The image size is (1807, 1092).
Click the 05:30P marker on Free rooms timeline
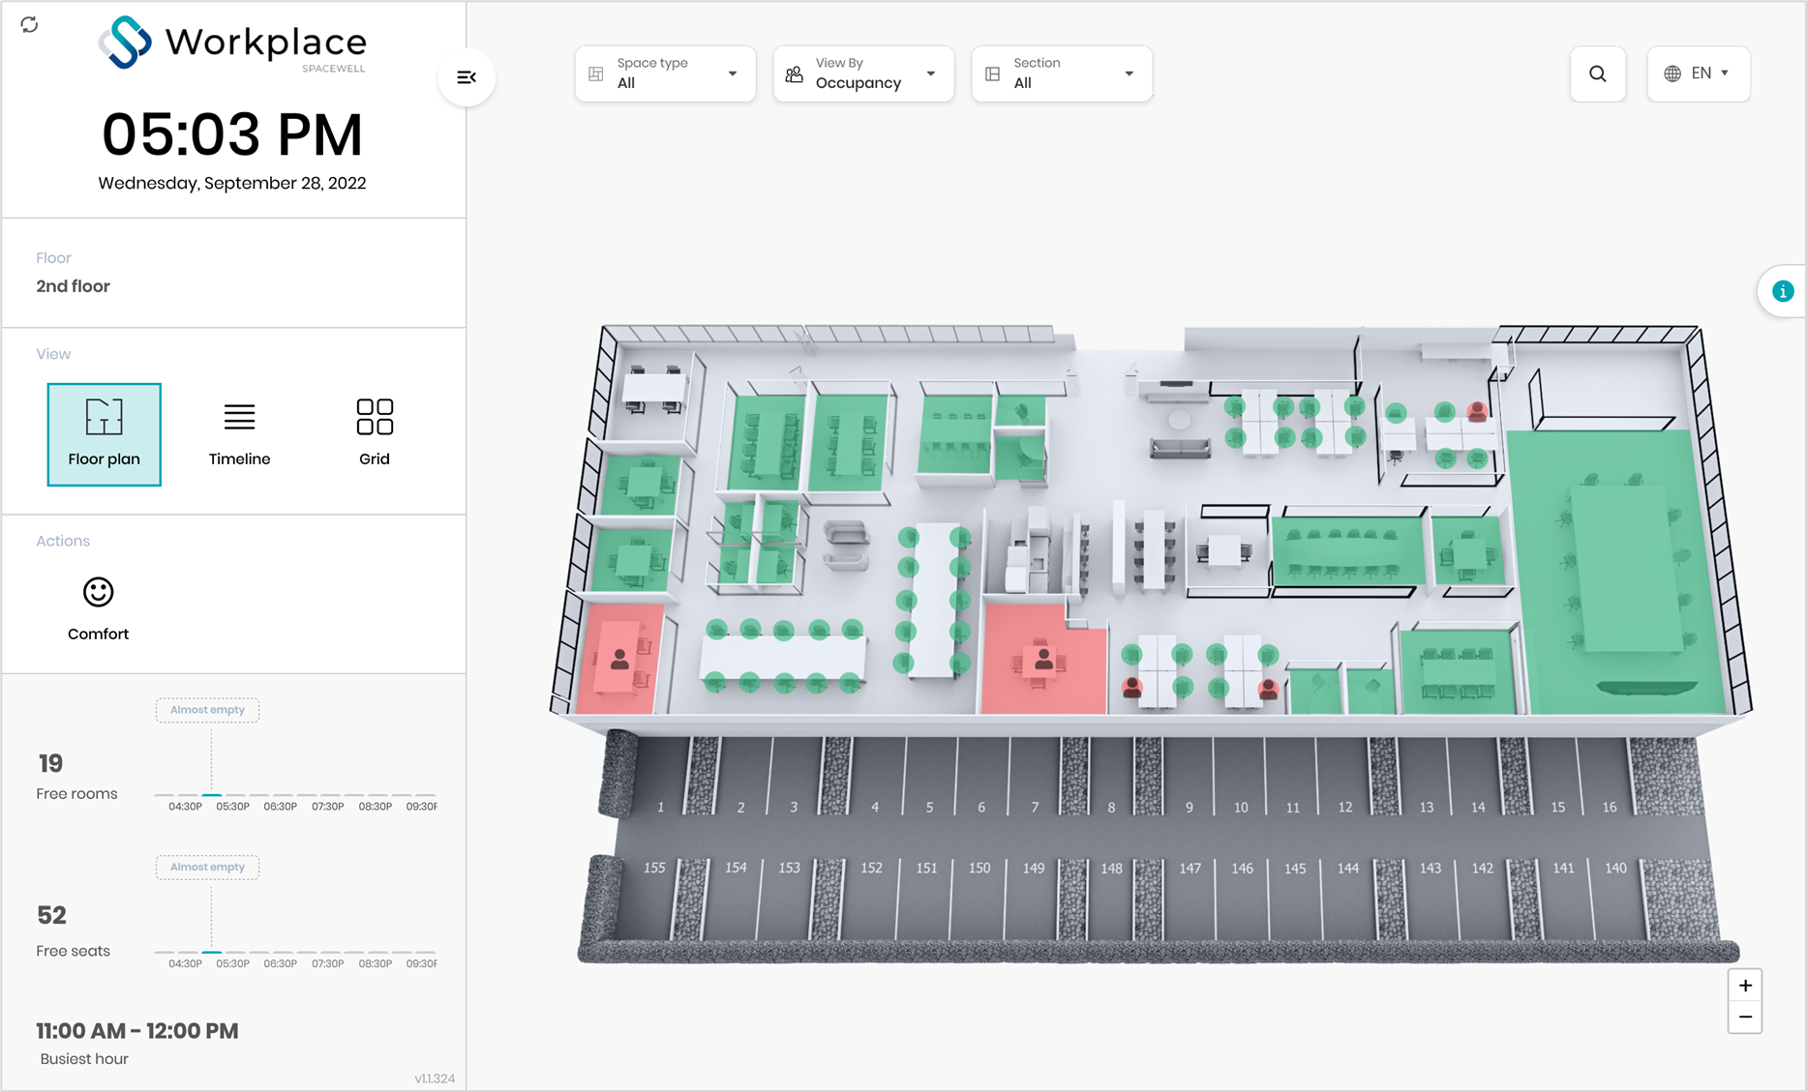coord(232,806)
